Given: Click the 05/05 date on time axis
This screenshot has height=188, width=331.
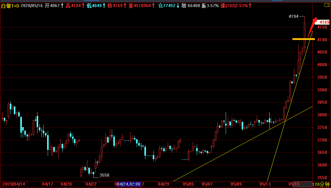Looking at the screenshot, I should point(188,184).
